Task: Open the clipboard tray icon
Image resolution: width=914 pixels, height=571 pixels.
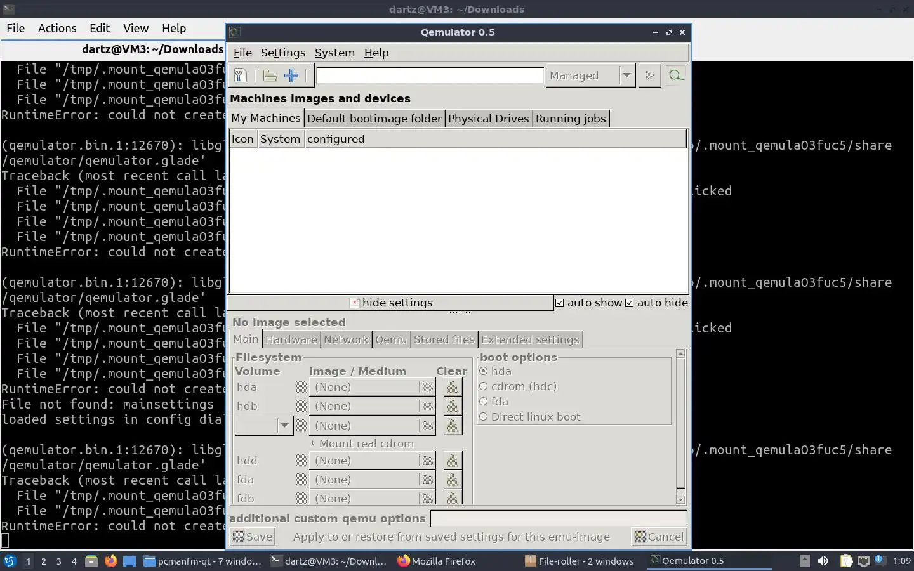Action: coord(846,561)
